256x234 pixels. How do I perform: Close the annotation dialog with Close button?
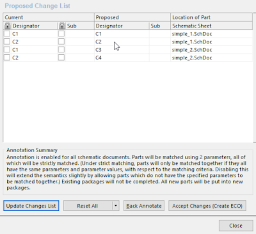click(x=236, y=226)
